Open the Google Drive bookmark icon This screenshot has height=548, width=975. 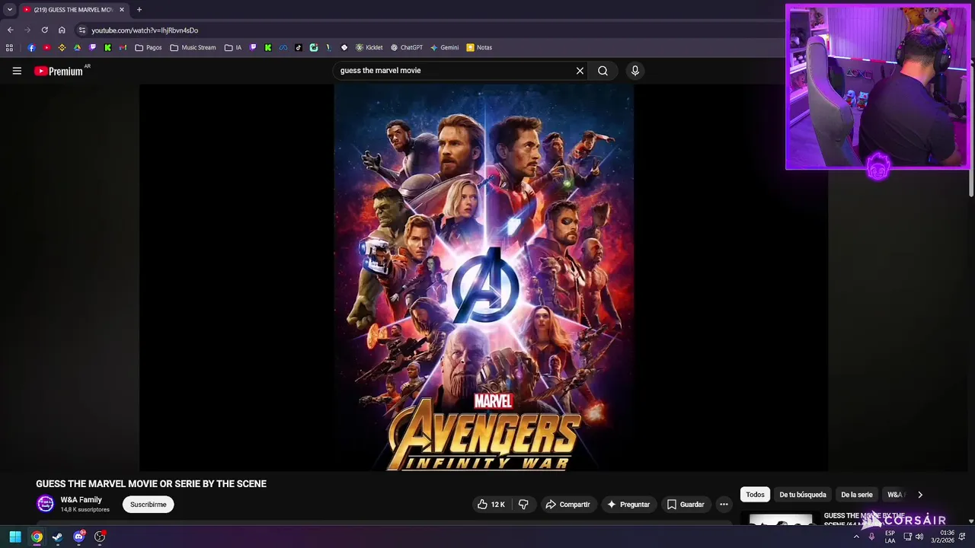tap(77, 48)
